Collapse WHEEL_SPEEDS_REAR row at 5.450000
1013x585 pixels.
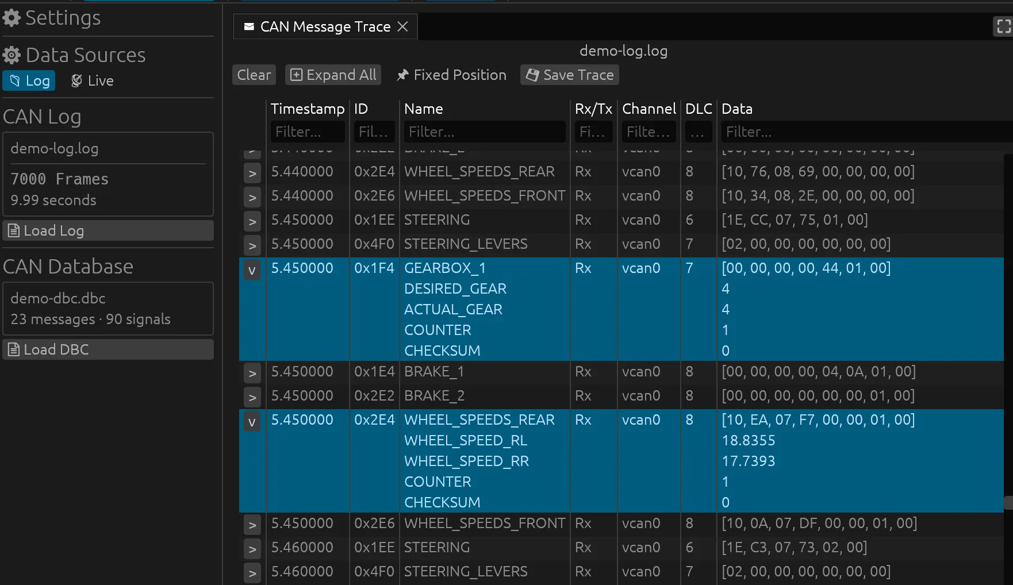click(252, 422)
